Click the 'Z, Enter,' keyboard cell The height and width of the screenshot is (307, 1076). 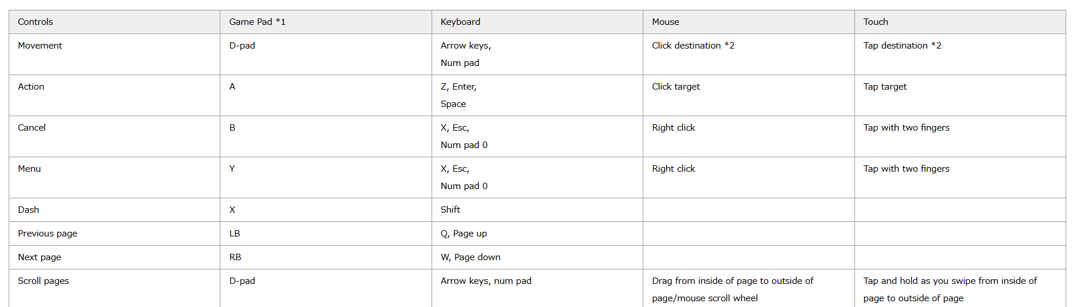tap(459, 87)
